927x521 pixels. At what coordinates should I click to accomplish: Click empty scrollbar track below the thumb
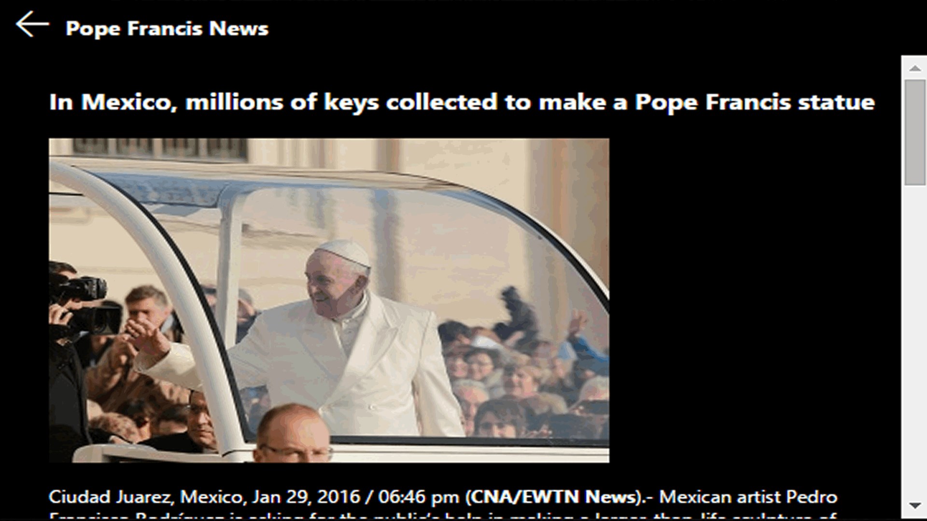(914, 338)
